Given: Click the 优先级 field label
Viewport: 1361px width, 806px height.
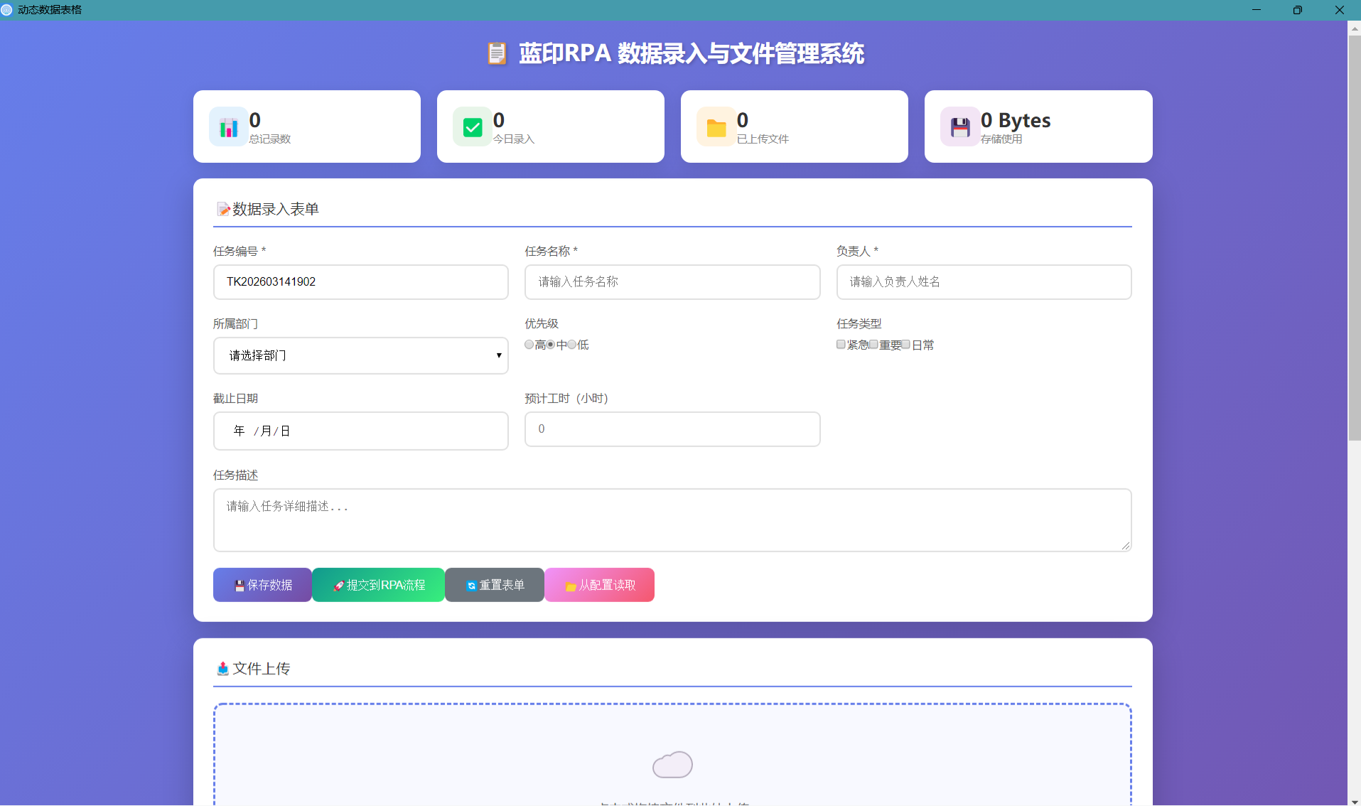Looking at the screenshot, I should [x=542, y=324].
